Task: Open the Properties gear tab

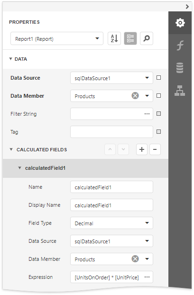Action: pos(180,23)
